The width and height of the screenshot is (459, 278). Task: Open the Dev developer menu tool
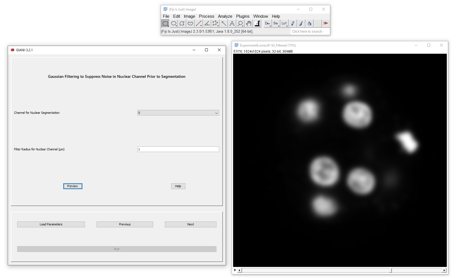[268, 24]
